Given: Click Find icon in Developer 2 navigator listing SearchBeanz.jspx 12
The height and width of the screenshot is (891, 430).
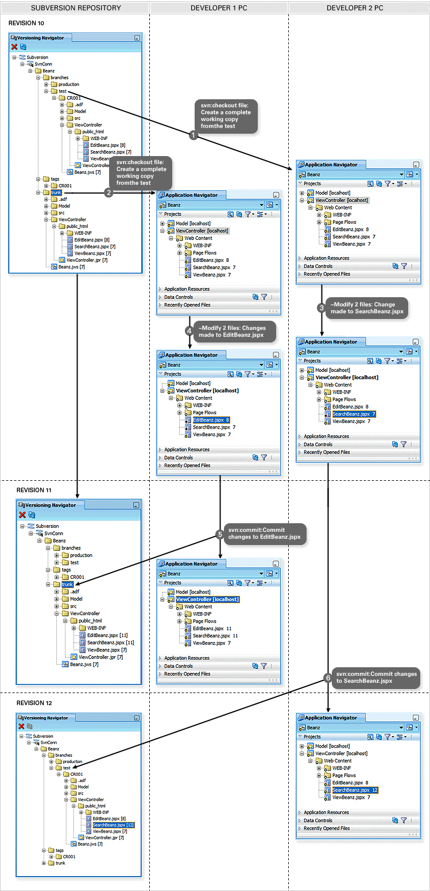Looking at the screenshot, I should (x=370, y=737).
